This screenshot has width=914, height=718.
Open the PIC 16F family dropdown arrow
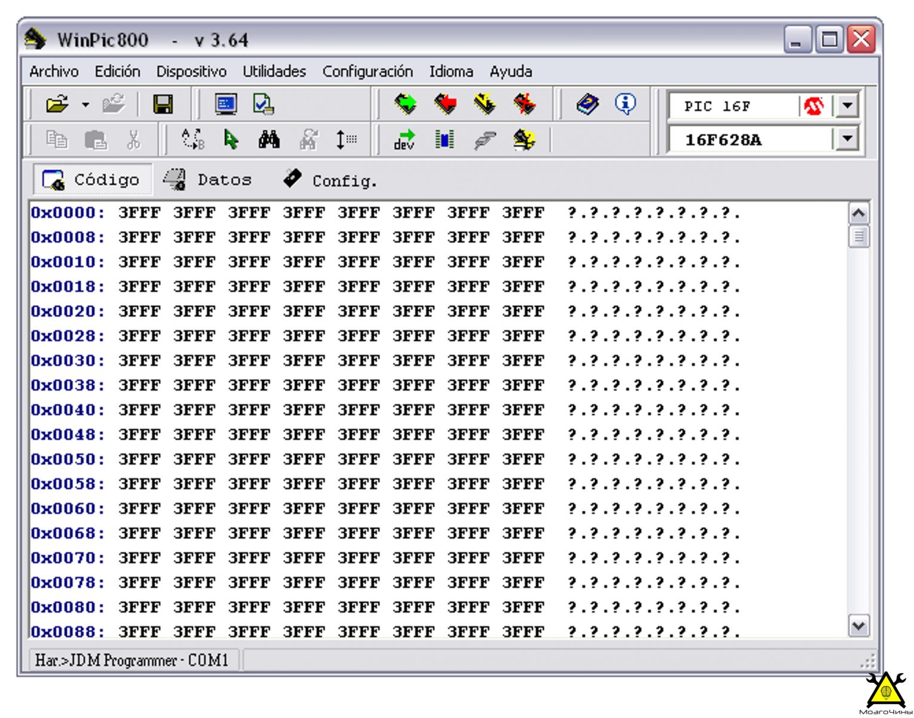coord(846,107)
